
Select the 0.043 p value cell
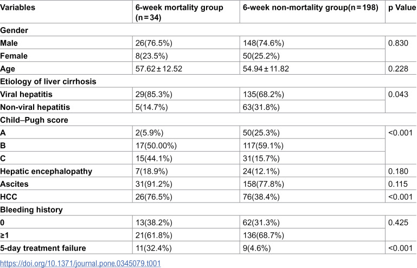click(x=398, y=94)
